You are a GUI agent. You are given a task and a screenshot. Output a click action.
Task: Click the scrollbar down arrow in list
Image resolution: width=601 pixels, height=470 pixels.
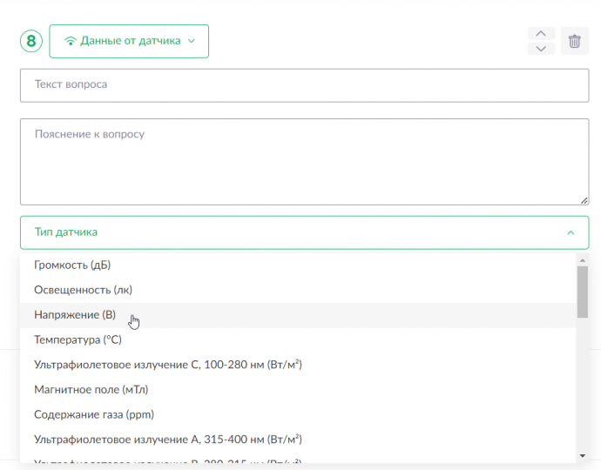[x=583, y=456]
